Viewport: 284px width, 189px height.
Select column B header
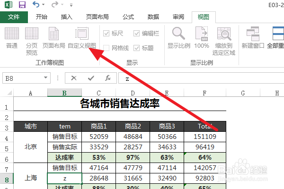64,93
